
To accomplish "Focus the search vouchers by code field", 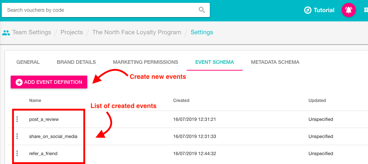I will tap(100, 10).
